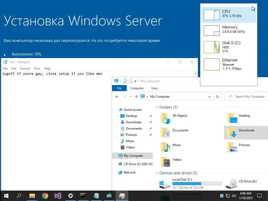The height and width of the screenshot is (201, 268).
Task: Go forward in File Explorer
Action: coord(125,97)
